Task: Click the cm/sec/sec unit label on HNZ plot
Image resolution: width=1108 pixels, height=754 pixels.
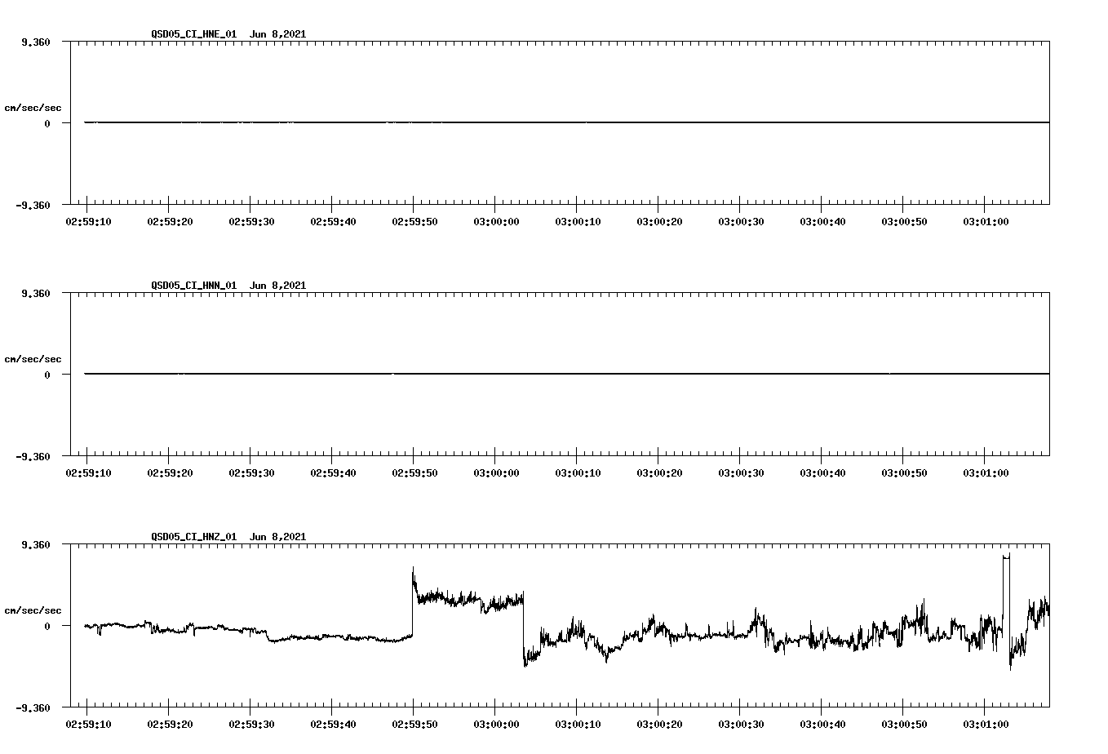Action: coord(33,610)
